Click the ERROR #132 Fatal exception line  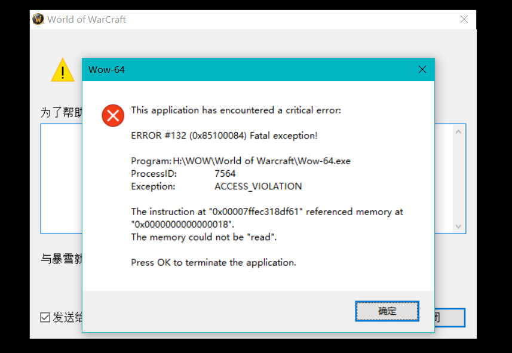pyautogui.click(x=224, y=136)
